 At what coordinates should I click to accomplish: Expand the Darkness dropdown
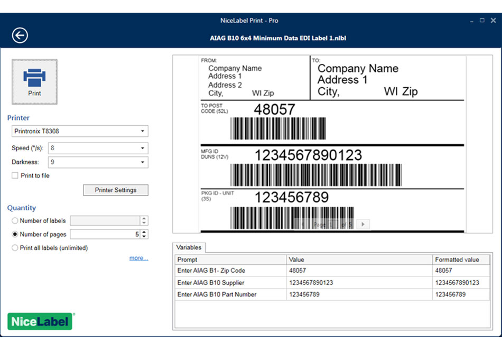[x=98, y=162]
